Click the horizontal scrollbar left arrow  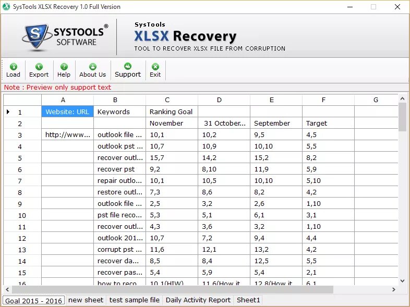tap(7, 289)
